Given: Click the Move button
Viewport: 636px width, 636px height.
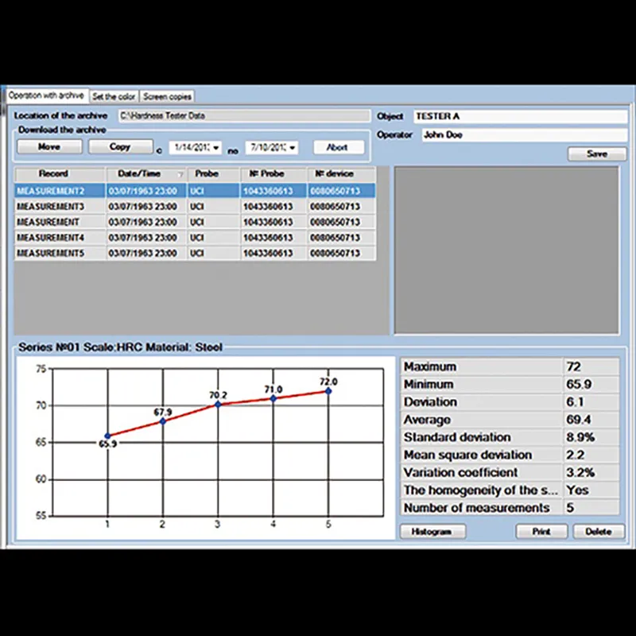Looking at the screenshot, I should [49, 147].
